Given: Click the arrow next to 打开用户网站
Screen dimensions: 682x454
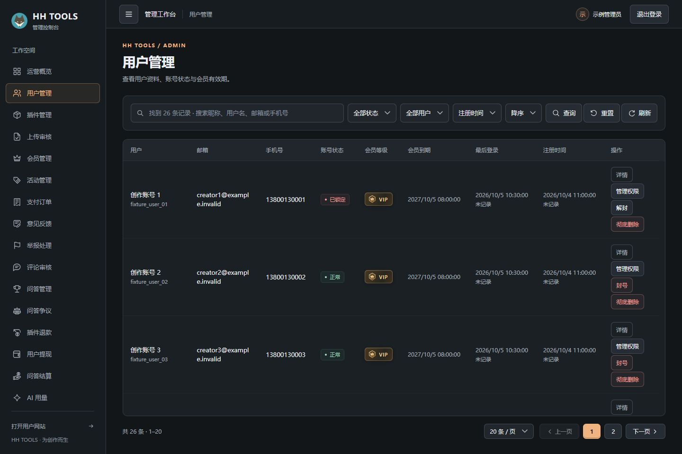Looking at the screenshot, I should click(x=91, y=426).
